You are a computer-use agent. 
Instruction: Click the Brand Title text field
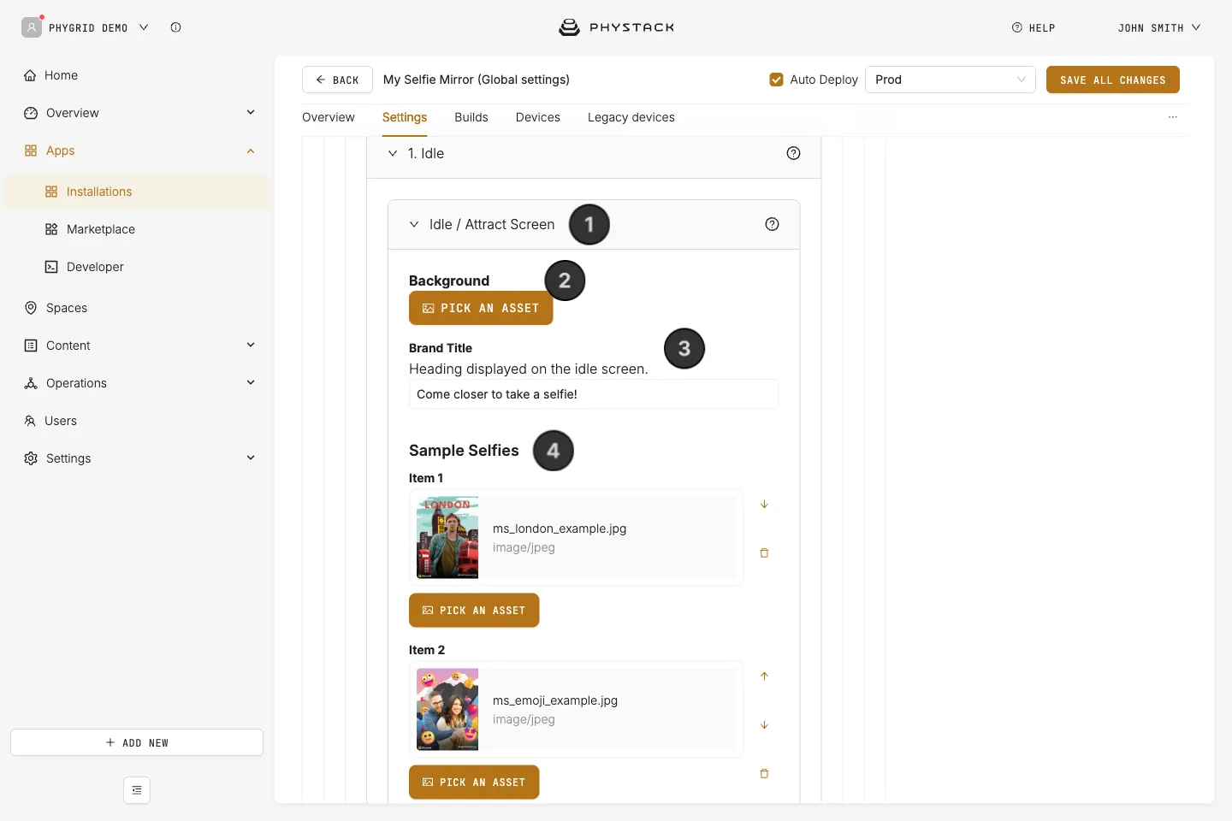pyautogui.click(x=594, y=394)
